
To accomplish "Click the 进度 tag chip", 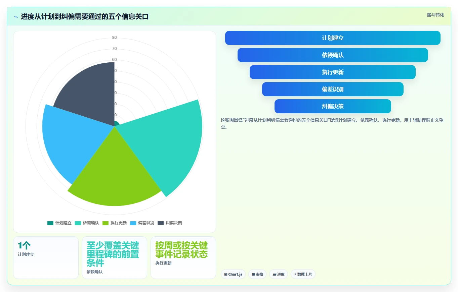I will point(279,274).
